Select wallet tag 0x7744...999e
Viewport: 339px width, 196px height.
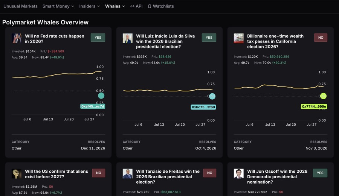(x=314, y=106)
